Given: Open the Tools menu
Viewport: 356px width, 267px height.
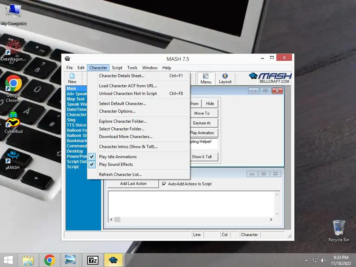Looking at the screenshot, I should 132,68.
